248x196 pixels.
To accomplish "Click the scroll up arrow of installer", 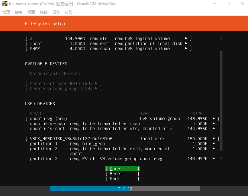I will [x=221, y=38].
